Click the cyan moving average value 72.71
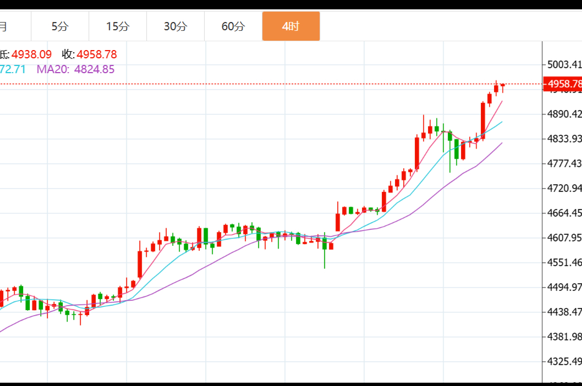 tap(12, 69)
